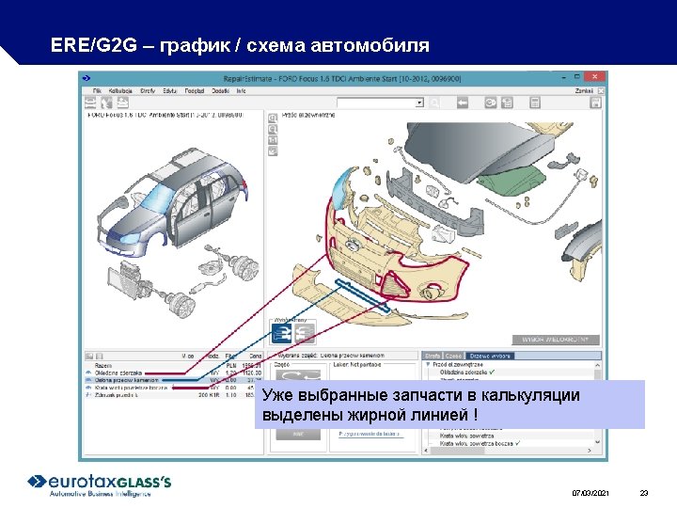Open the Dodatki menu
This screenshot has width=677, height=508.
(x=220, y=90)
